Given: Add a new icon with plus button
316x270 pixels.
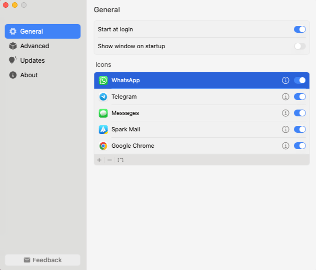Looking at the screenshot, I should pos(99,160).
